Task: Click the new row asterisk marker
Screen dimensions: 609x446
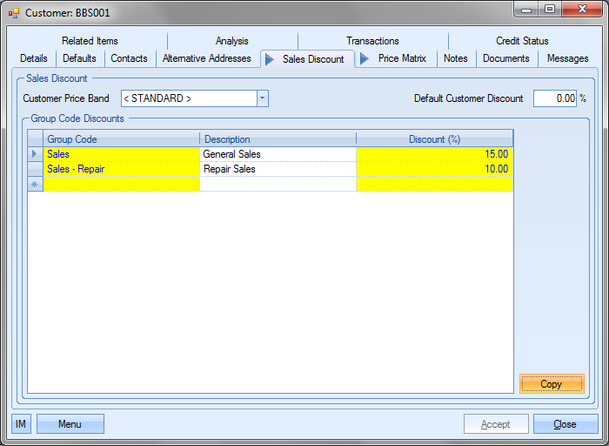Action: (x=35, y=184)
